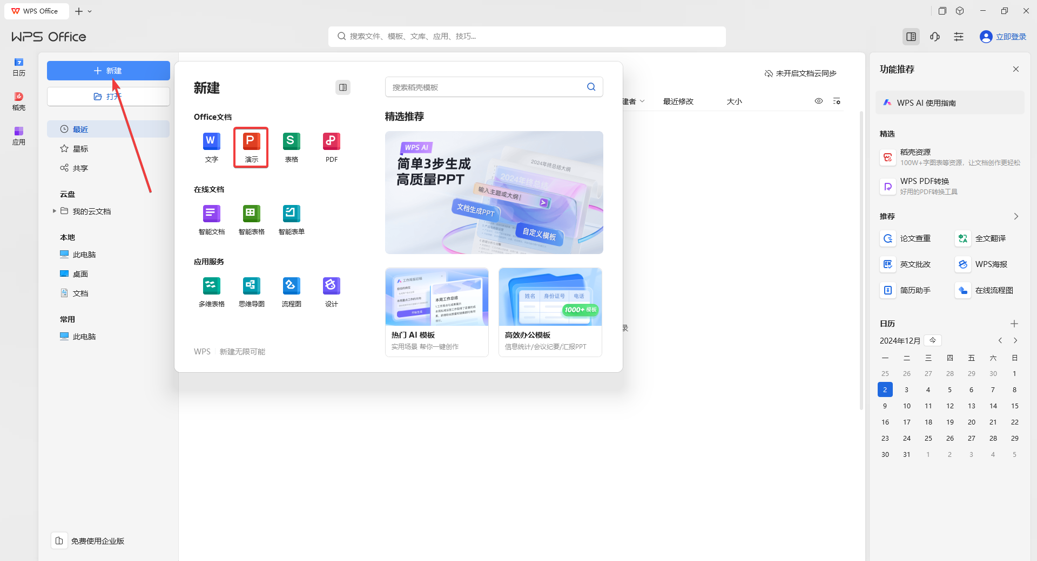Launch 思维导图 from 应用服务
This screenshot has height=561, width=1037.
251,291
